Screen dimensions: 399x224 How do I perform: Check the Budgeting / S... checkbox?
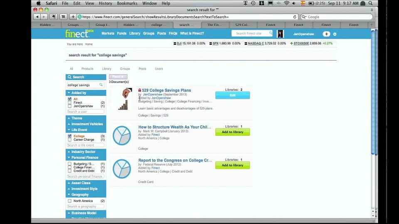pyautogui.click(x=70, y=164)
